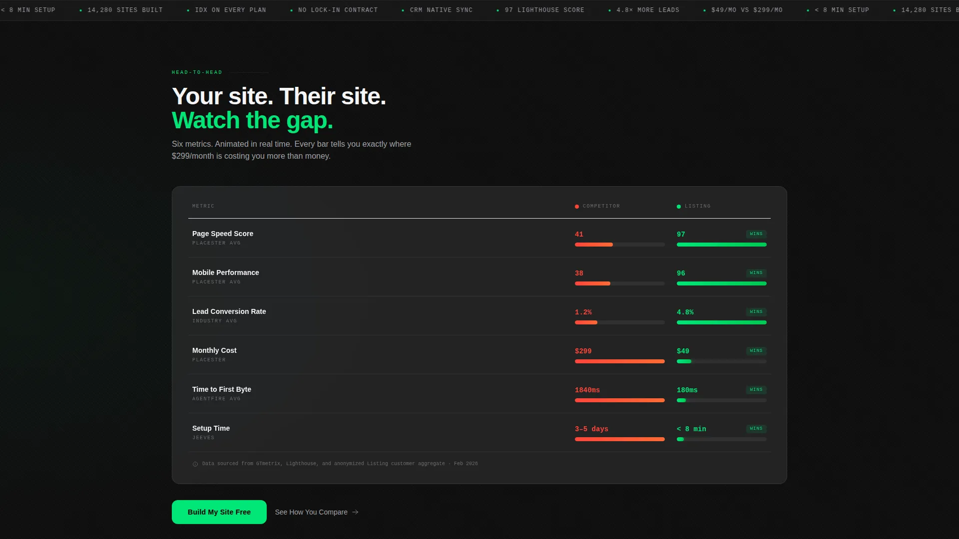Screen dimensions: 959x539
Task: Click the LISTING column header
Action: click(x=698, y=206)
